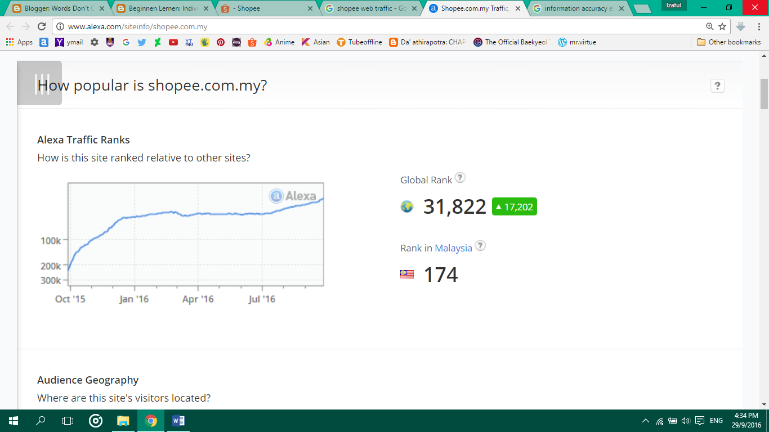
Task: Open the DeviantArt bookmark icon
Action: click(157, 42)
